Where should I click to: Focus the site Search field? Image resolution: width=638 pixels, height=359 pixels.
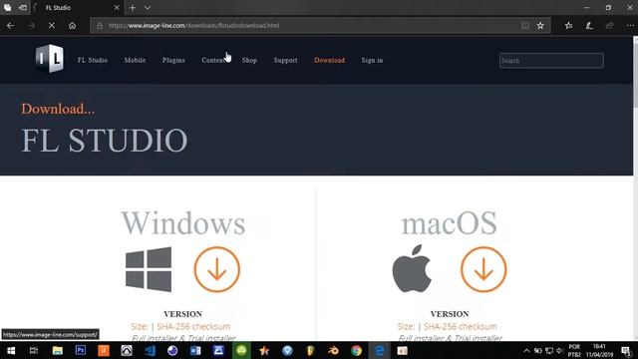pos(551,61)
